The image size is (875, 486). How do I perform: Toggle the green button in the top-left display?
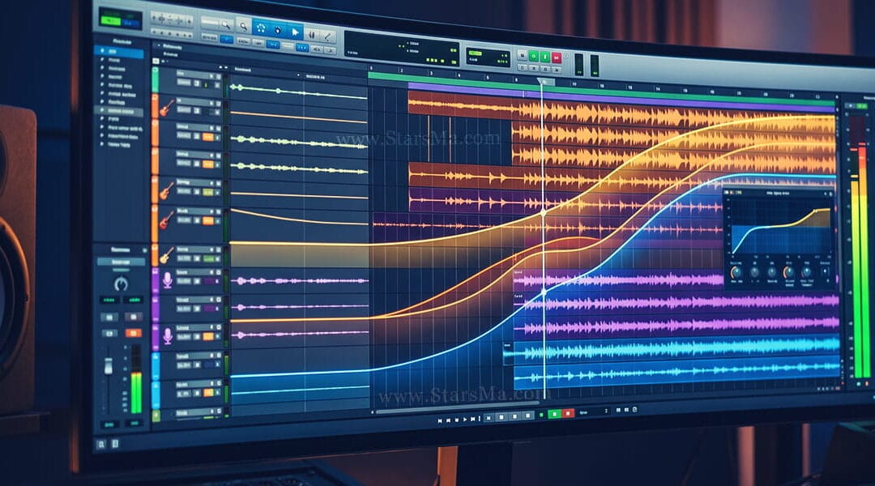coord(110,20)
